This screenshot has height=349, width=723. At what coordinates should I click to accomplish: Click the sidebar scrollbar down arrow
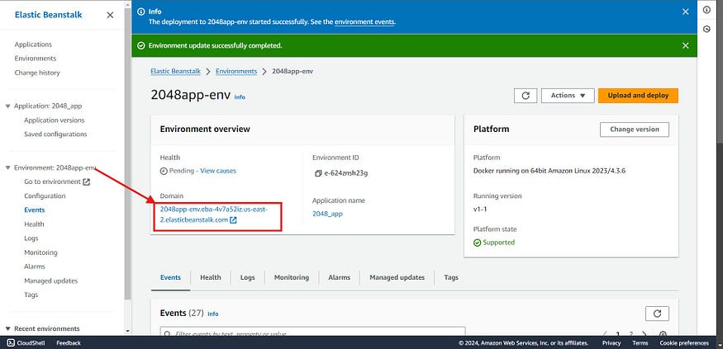128,331
